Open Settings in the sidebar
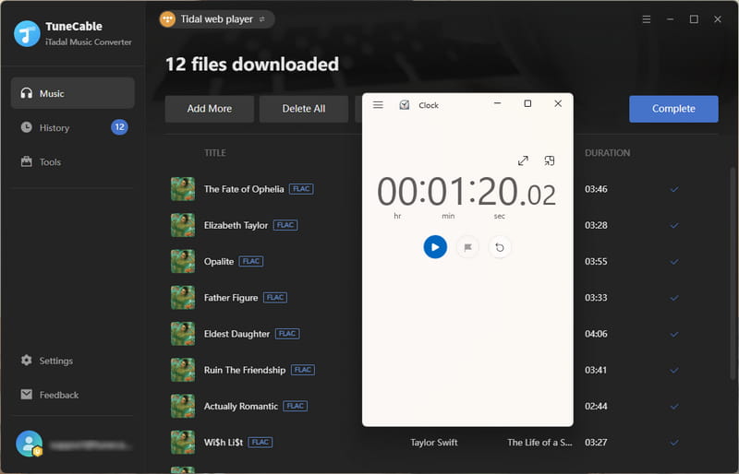The width and height of the screenshot is (739, 474). tap(73, 361)
